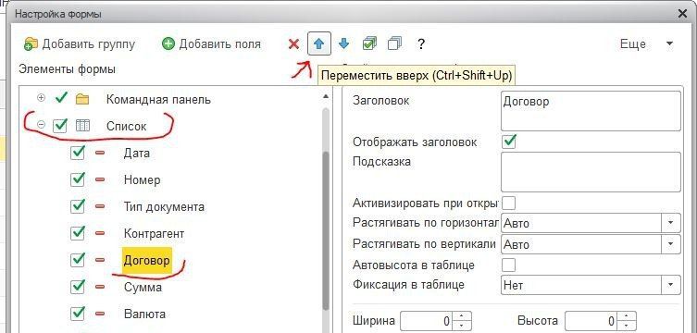Uncheck the Сумма field checkbox
Screen dimensions: 697x333
coord(78,287)
